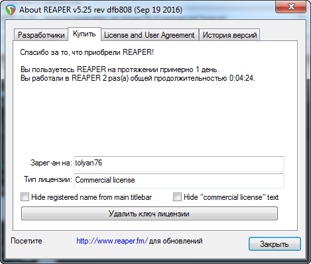Click the line about using REAPER 1 день

click(x=120, y=69)
